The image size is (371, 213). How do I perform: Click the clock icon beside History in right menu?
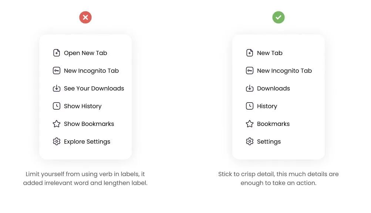250,106
